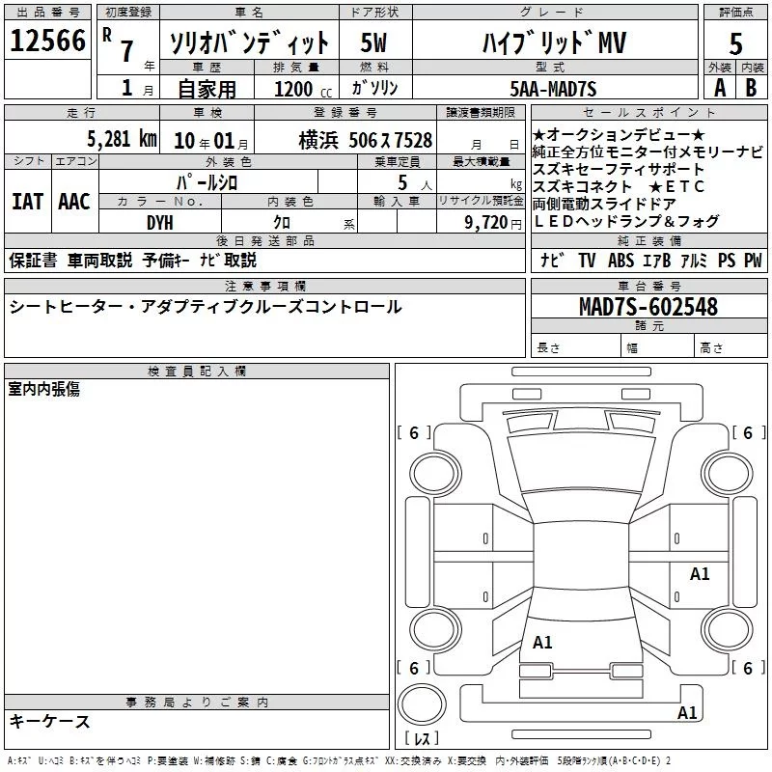
Task: Select the ナビ取説 item
Action: point(228,260)
